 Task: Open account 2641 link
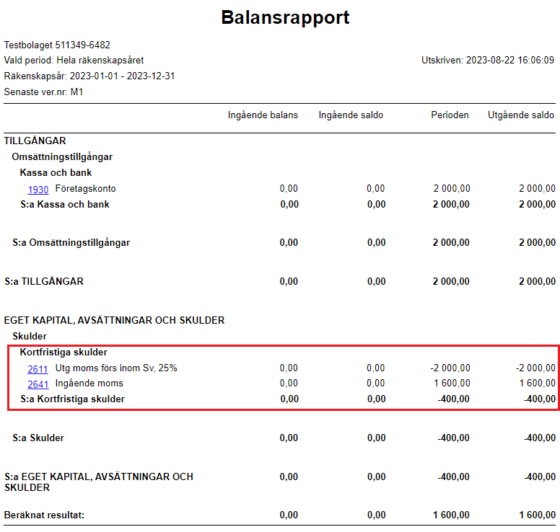pyautogui.click(x=38, y=384)
